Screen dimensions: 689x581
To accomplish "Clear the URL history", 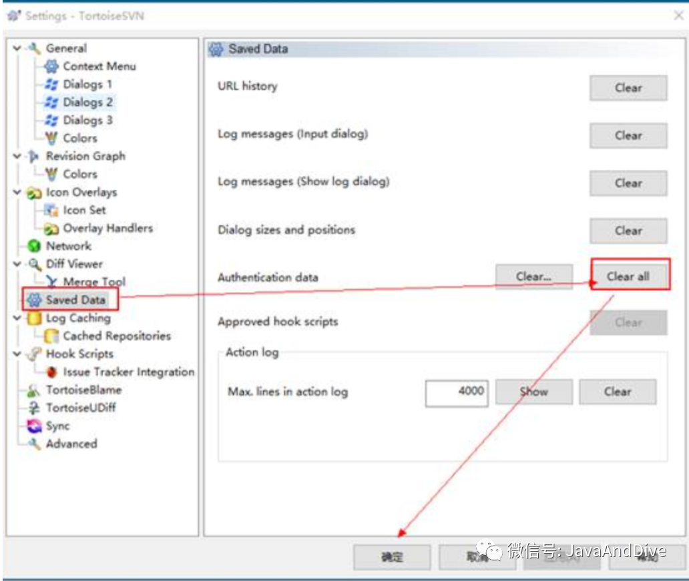I will click(x=628, y=88).
